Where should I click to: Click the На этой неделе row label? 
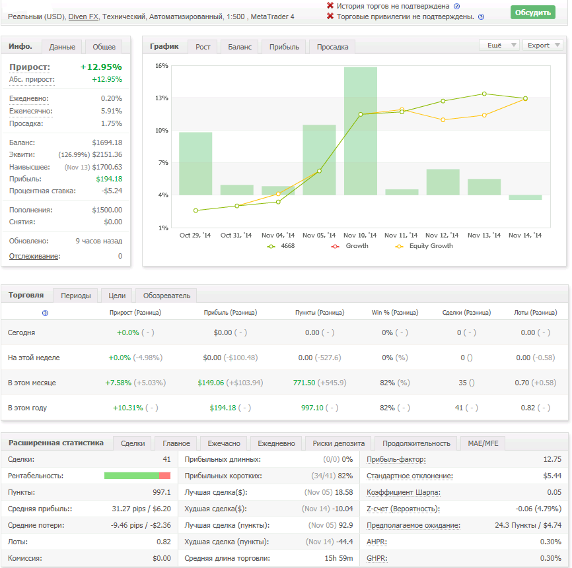point(34,358)
